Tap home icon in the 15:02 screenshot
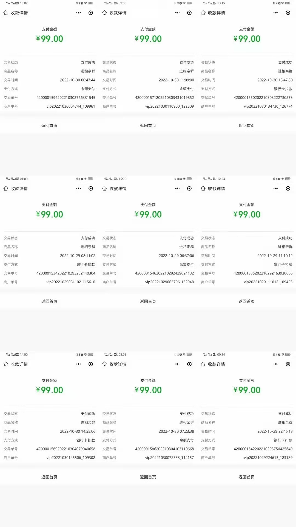Viewport: 296px width, 527px height. (x=6, y=13)
